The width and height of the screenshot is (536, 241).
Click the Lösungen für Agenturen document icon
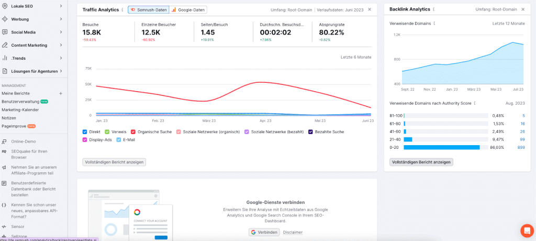(5, 71)
